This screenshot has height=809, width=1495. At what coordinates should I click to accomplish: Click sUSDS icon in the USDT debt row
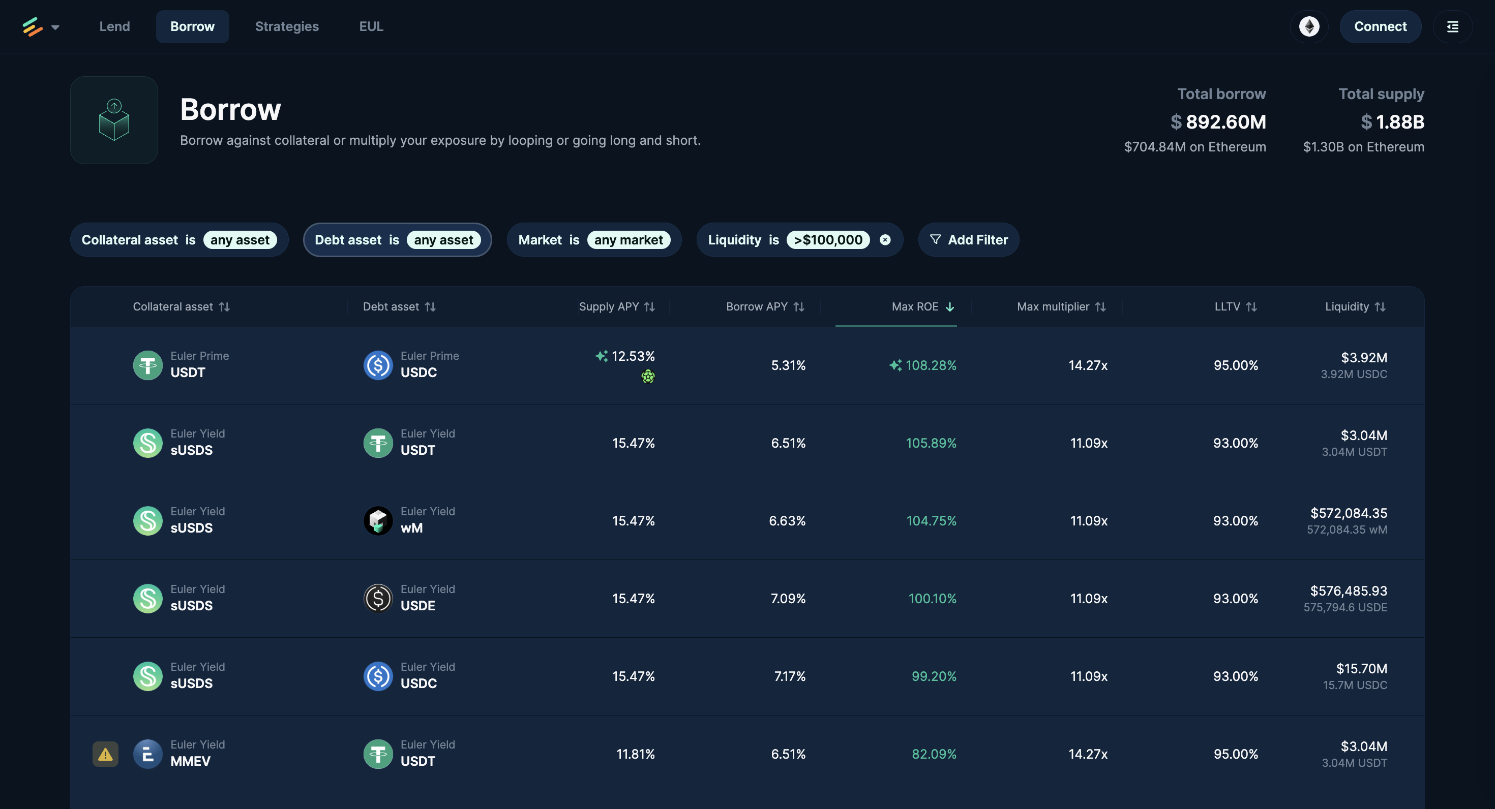click(147, 443)
